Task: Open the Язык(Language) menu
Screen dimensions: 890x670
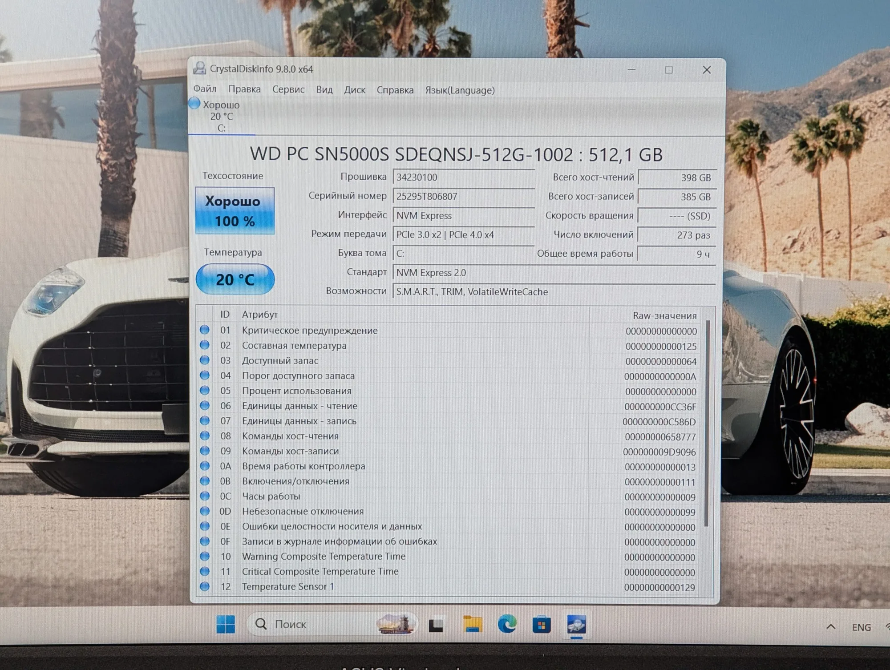Action: coord(460,90)
